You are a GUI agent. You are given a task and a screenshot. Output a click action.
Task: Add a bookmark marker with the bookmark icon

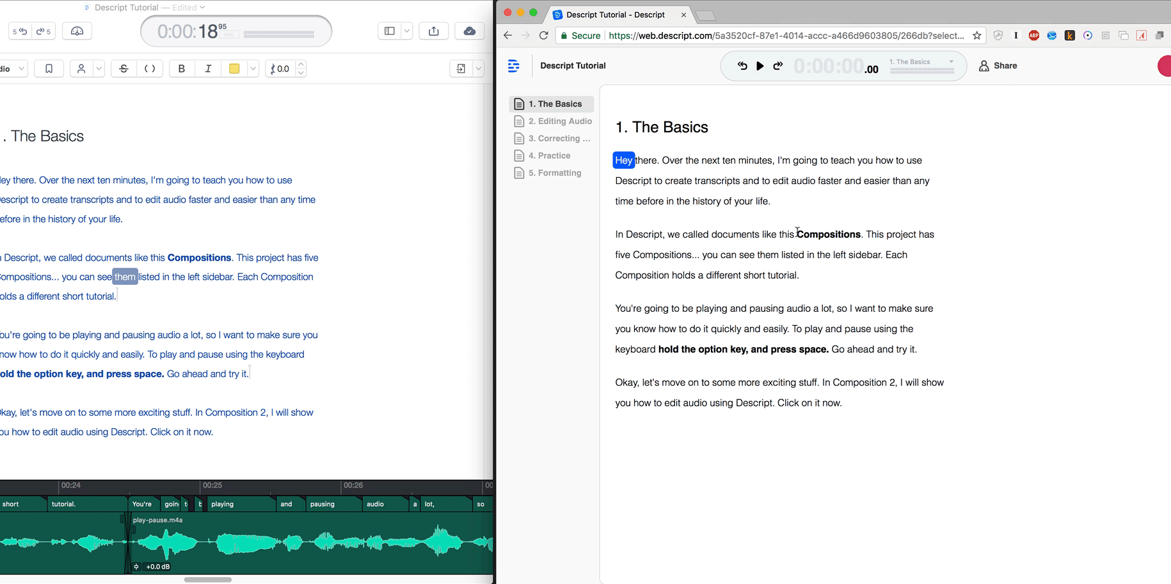click(49, 68)
